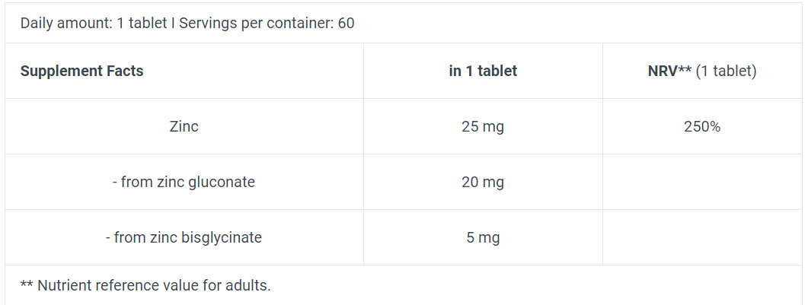The image size is (808, 305).
Task: Click the empty NRV cell for zinc gluconate
Action: pos(702,182)
